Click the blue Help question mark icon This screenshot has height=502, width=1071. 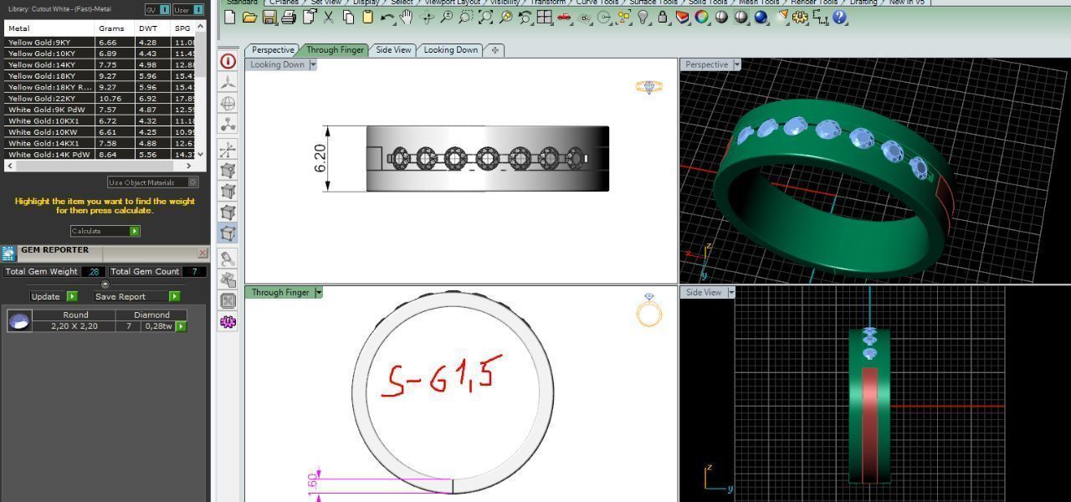pyautogui.click(x=840, y=17)
